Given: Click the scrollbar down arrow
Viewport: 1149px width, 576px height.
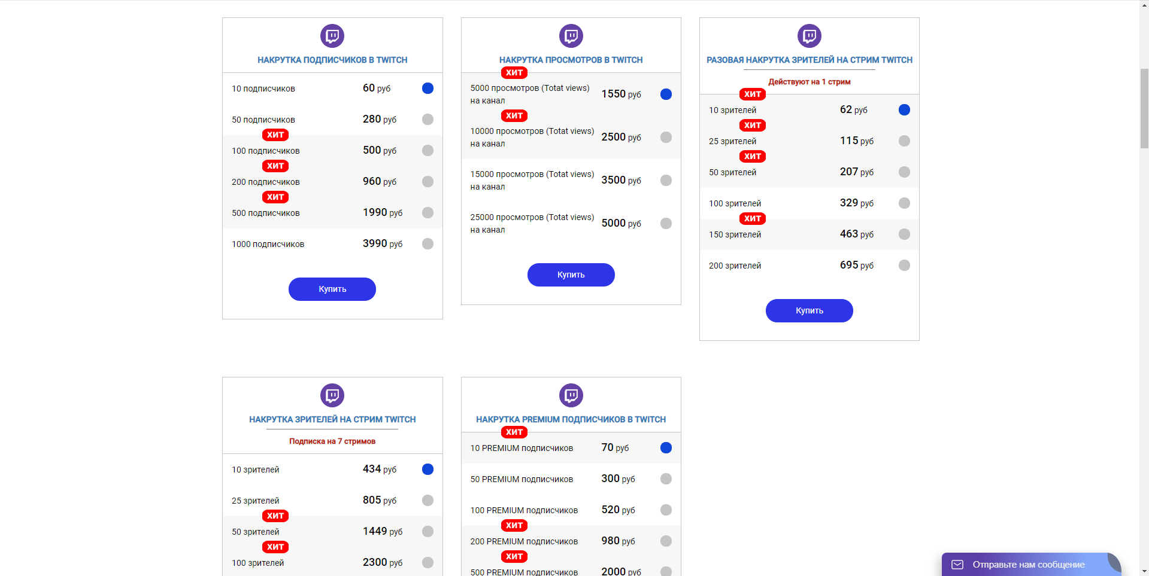Looking at the screenshot, I should click(x=1144, y=571).
